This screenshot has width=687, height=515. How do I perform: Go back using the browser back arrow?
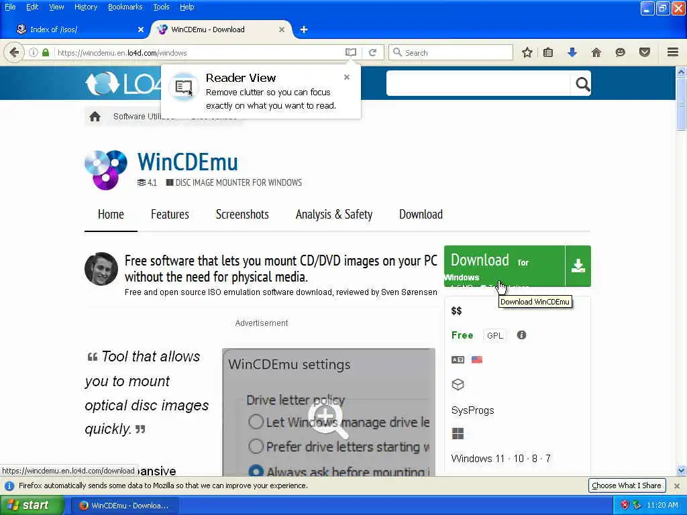click(x=14, y=52)
